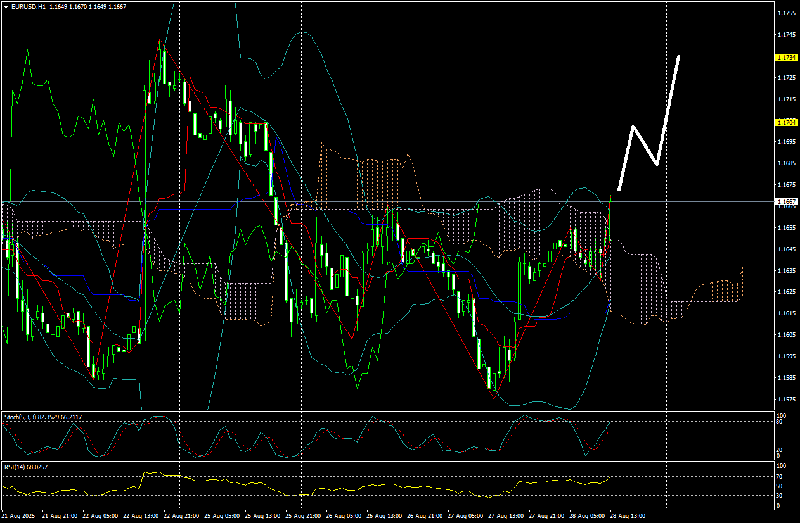Click the 28 Aug 13:00 time label
Screen dimensions: 800x523
click(x=627, y=517)
